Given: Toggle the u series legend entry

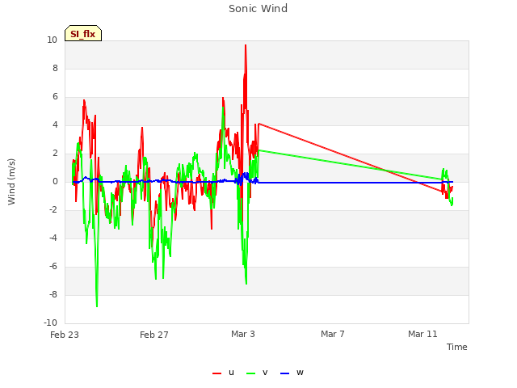Looking at the screenshot, I should [223, 373].
